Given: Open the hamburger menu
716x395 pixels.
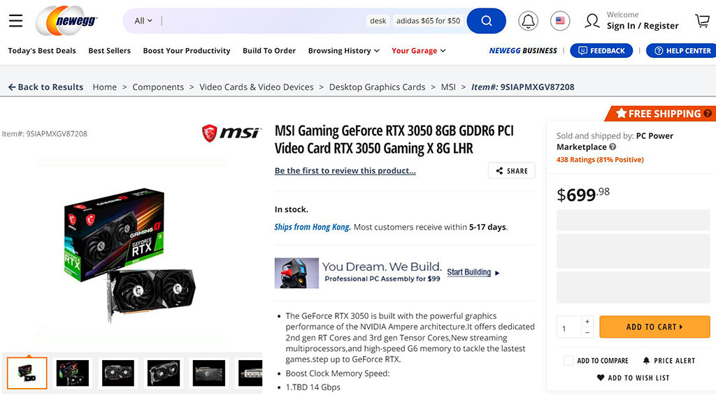Looking at the screenshot, I should tap(15, 20).
